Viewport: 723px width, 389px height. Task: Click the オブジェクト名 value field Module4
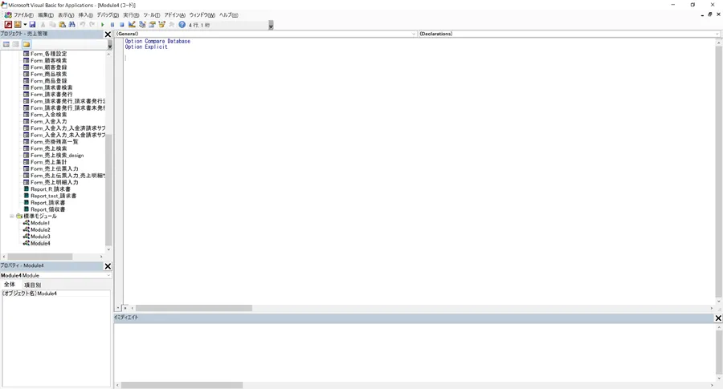click(x=72, y=294)
